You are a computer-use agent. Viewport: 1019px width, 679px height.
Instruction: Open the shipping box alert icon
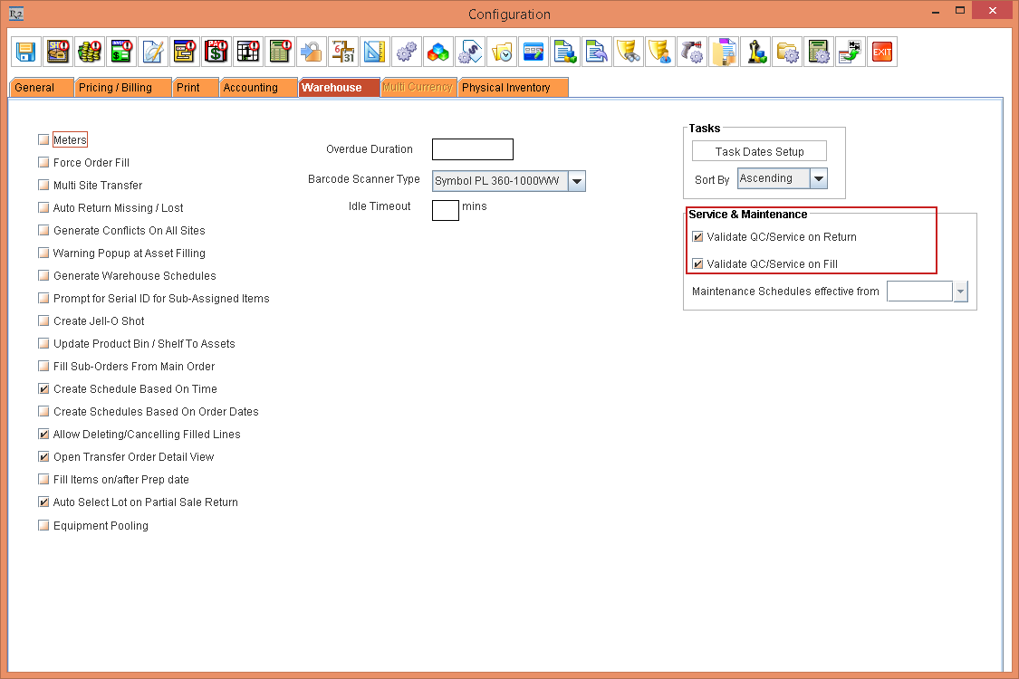[x=58, y=52]
